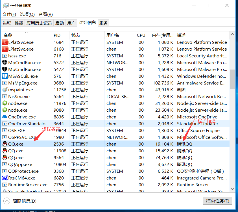
Task: Click the vertical scrollbar down arrow
Action: tap(233, 189)
